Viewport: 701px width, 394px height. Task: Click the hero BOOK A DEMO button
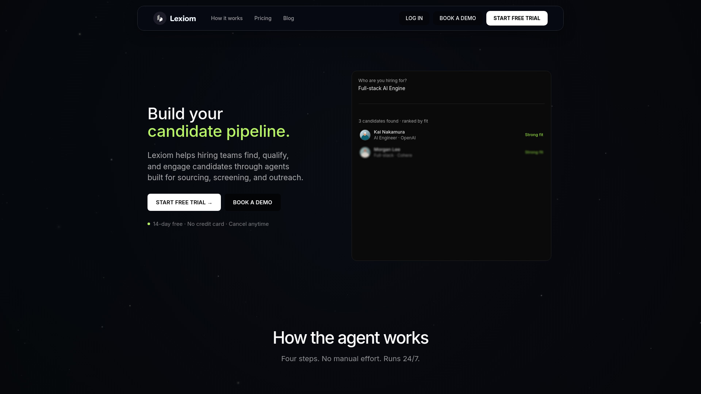(252, 202)
